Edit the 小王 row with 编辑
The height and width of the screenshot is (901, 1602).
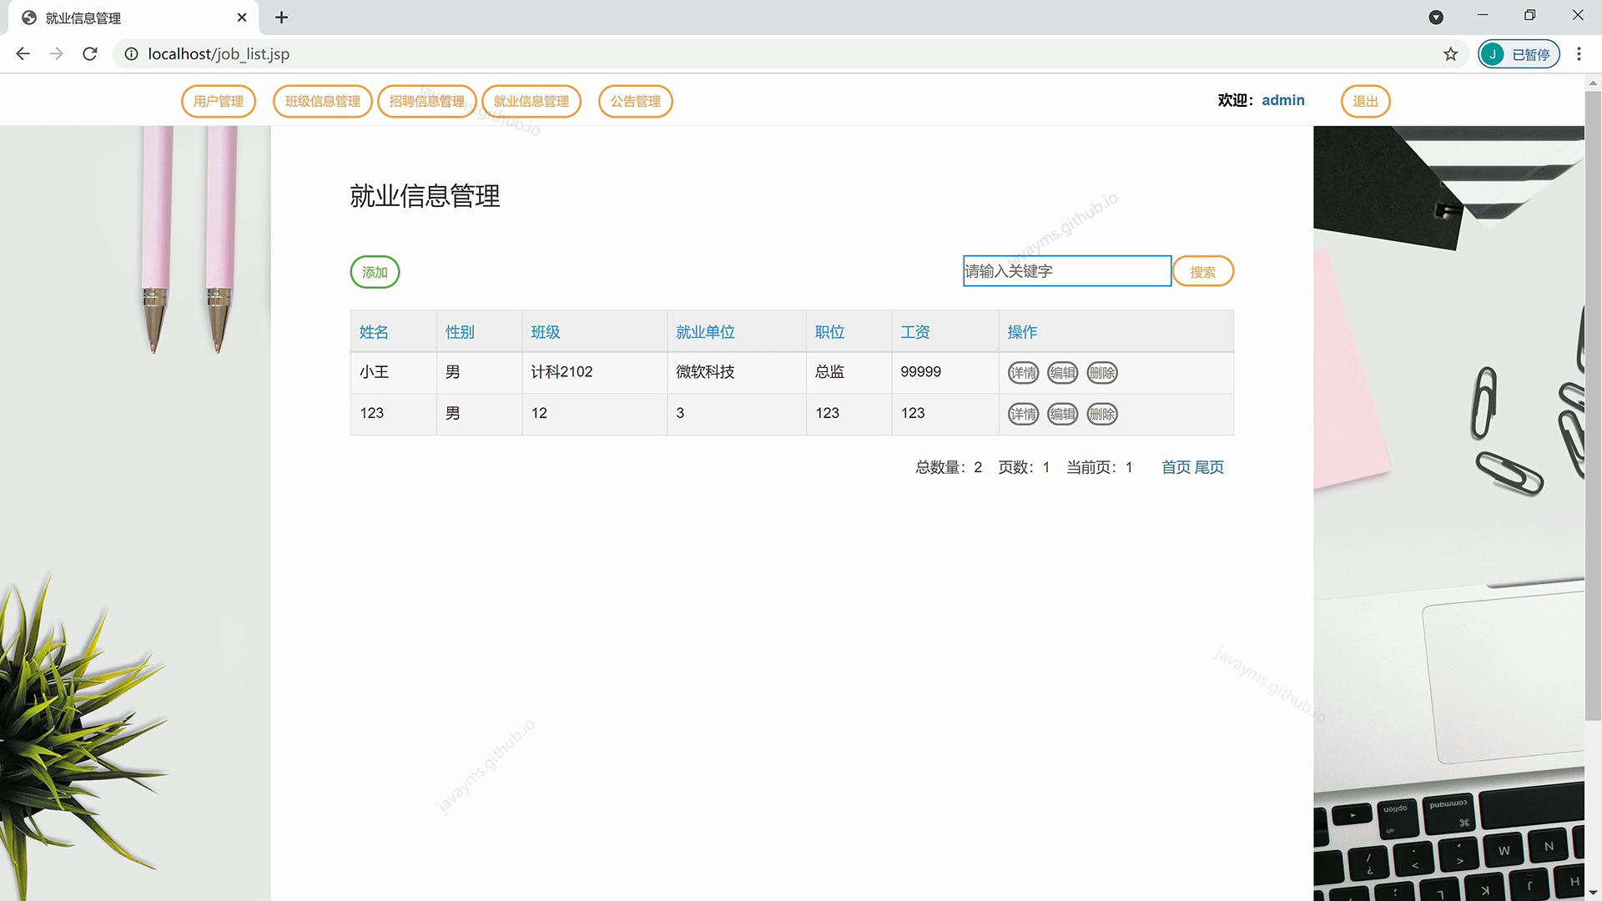tap(1063, 373)
